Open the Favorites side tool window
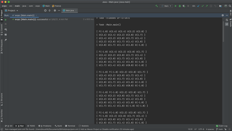 2,116
